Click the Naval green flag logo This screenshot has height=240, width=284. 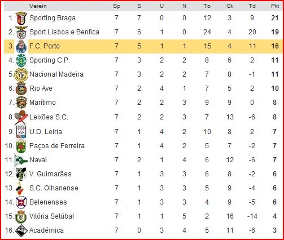(21, 160)
